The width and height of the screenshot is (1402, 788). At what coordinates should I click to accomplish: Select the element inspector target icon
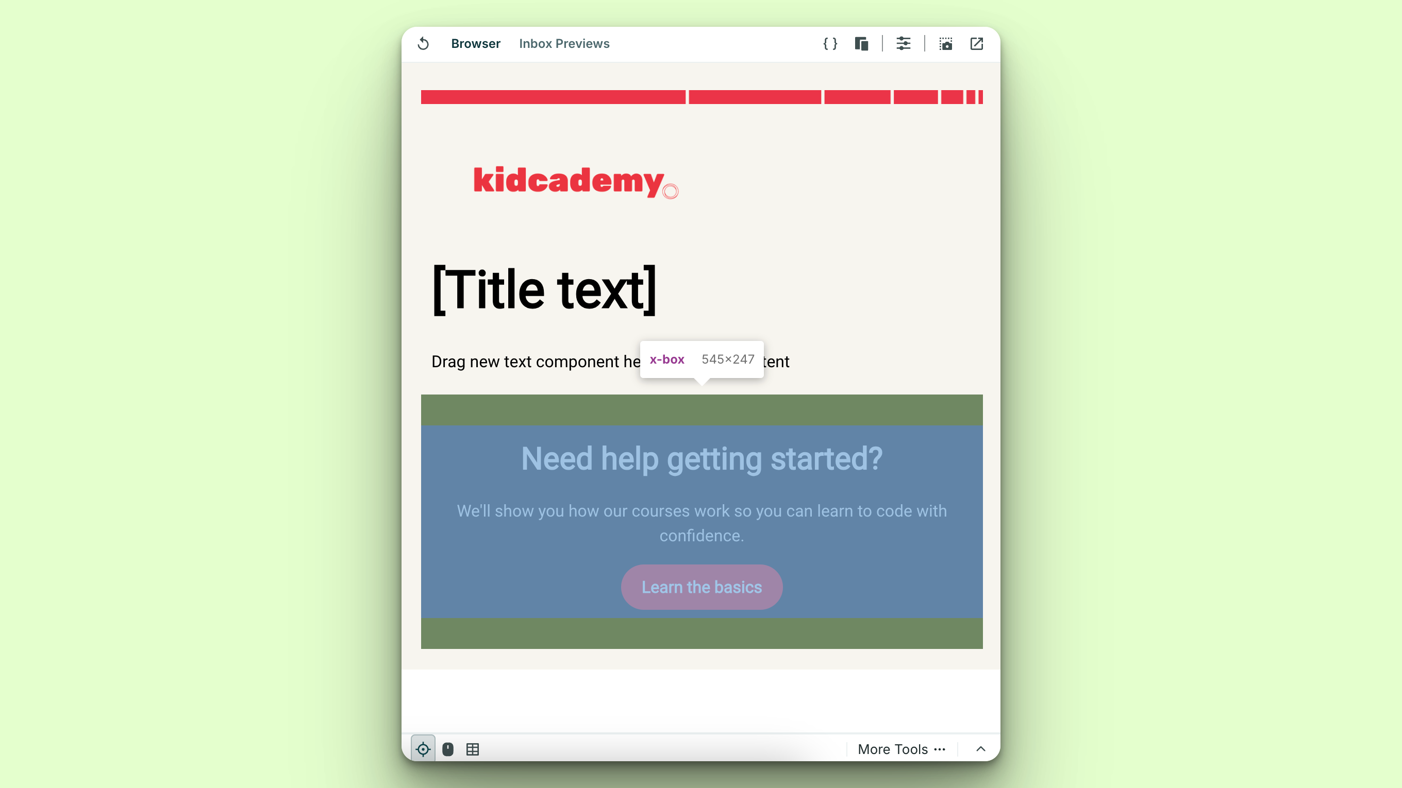tap(422, 748)
